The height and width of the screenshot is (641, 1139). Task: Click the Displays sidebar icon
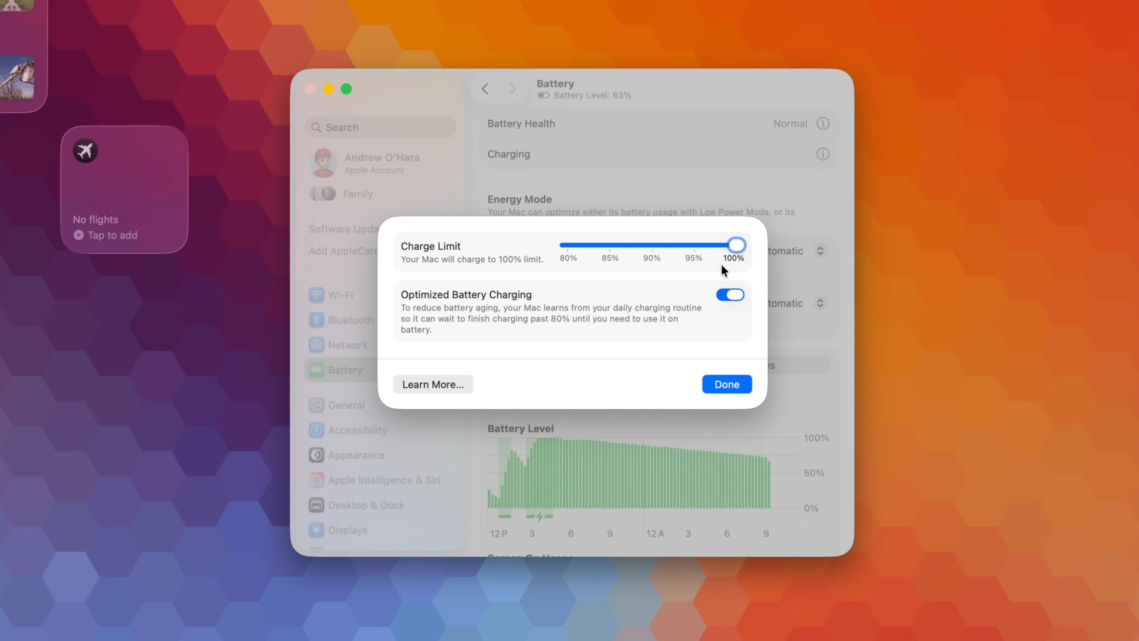click(316, 530)
